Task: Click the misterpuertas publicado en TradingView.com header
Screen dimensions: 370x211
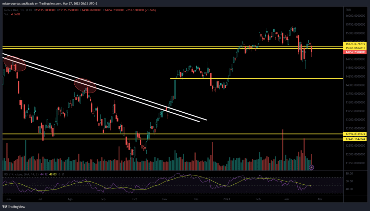Action: tap(50, 3)
